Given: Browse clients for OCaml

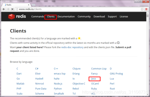Looking at the screenshot, I should tap(95, 84).
